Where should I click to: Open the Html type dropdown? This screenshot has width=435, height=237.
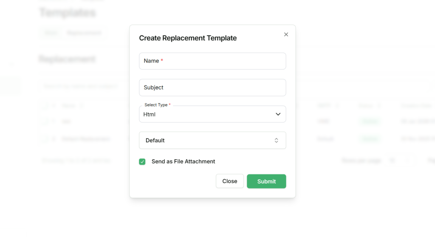coord(212,114)
